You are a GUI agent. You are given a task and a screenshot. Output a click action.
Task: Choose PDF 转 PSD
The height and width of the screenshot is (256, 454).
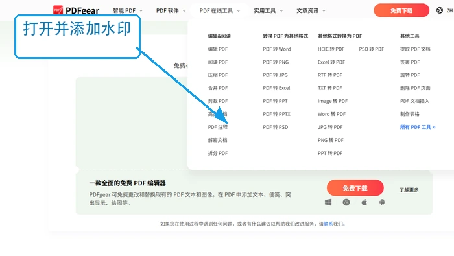click(x=276, y=127)
